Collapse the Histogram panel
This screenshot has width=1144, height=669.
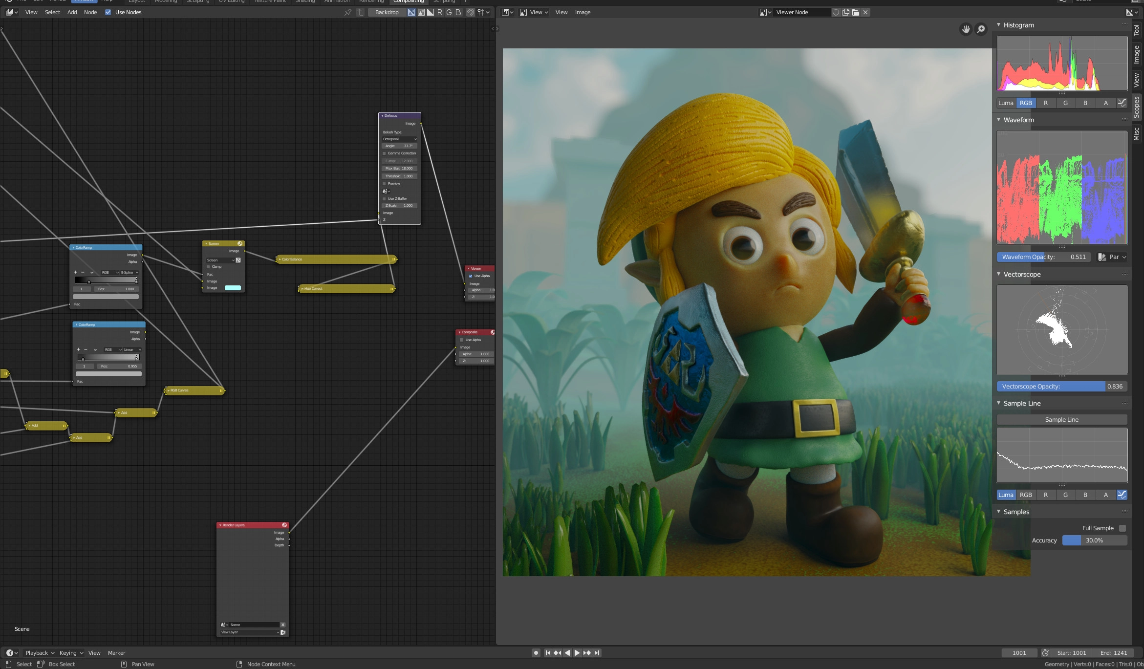click(x=999, y=25)
